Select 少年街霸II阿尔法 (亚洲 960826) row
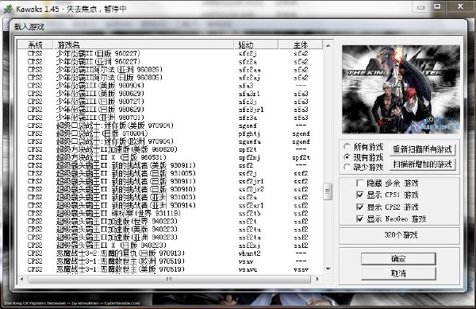This screenshot has height=309, width=476. [x=170, y=70]
